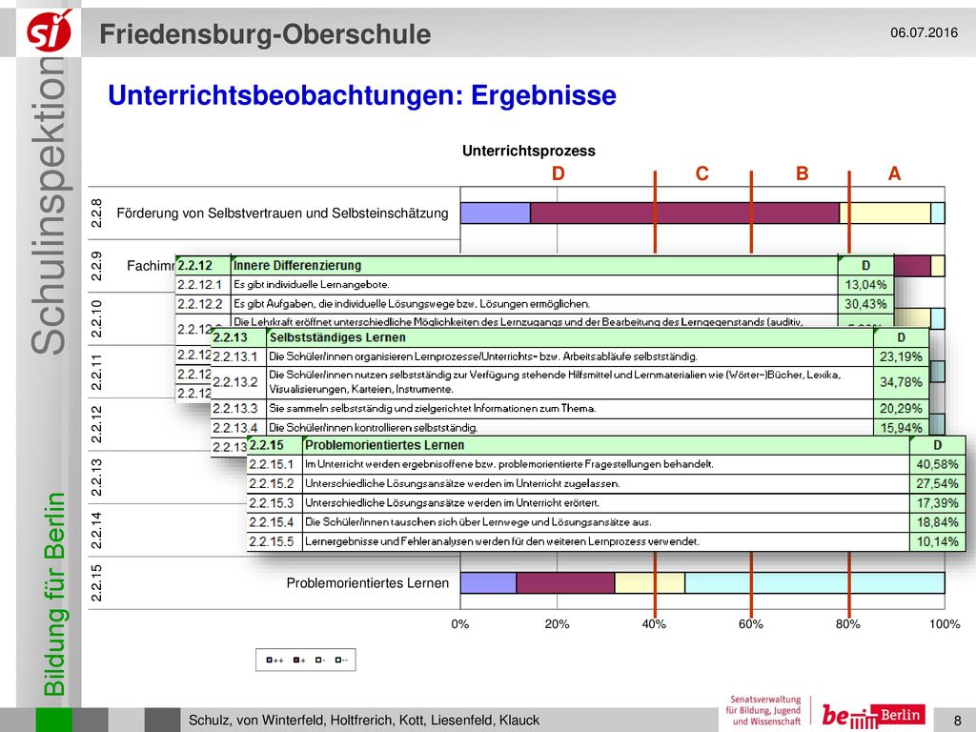Click the vertical 'Bildung für Berlin' text
This screenshot has height=732, width=976.
pos(54,595)
